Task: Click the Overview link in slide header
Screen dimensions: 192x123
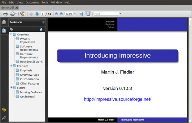Action: click(109, 22)
